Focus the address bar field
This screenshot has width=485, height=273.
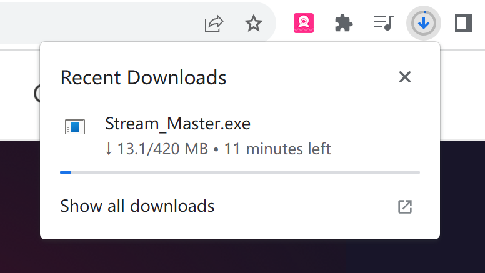click(x=99, y=23)
